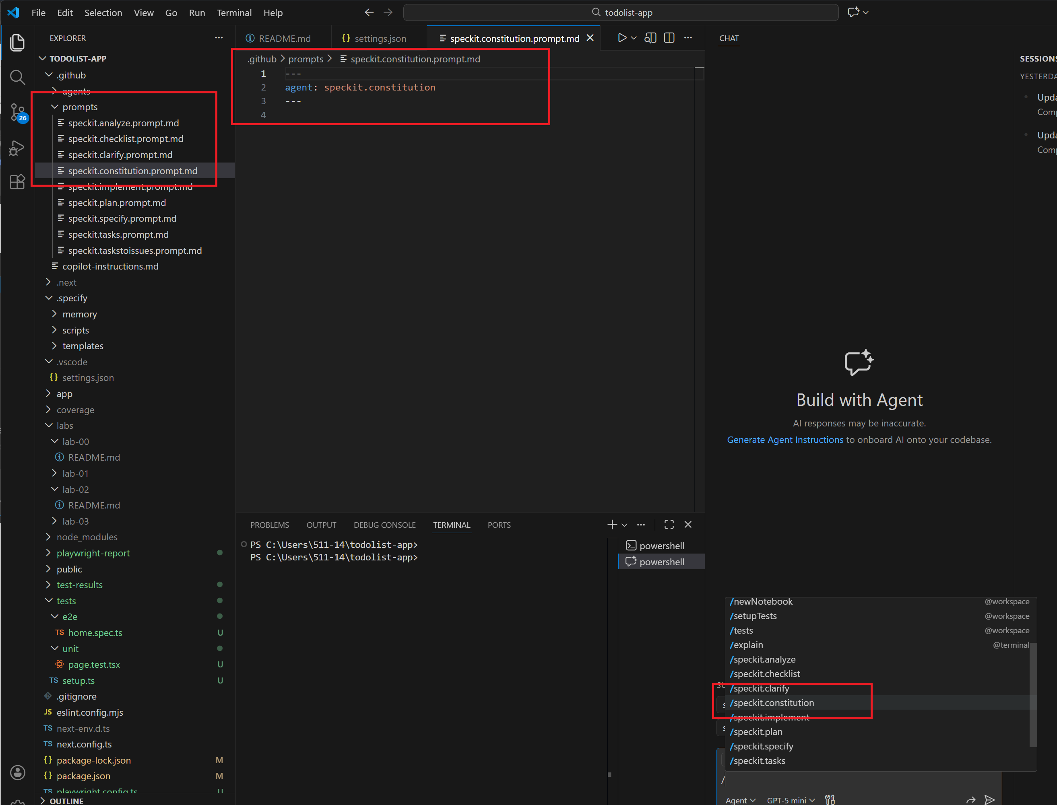Open the Terminal menu in menu bar
The height and width of the screenshot is (805, 1057).
(x=234, y=13)
